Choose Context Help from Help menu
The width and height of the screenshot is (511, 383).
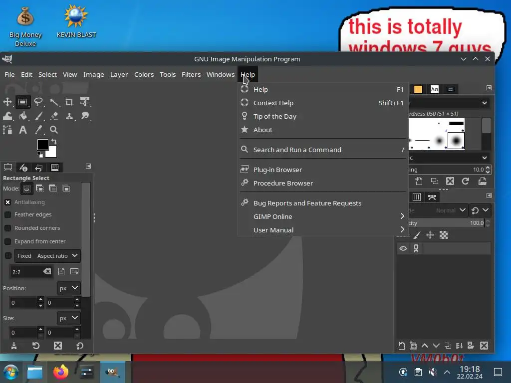tap(323, 103)
